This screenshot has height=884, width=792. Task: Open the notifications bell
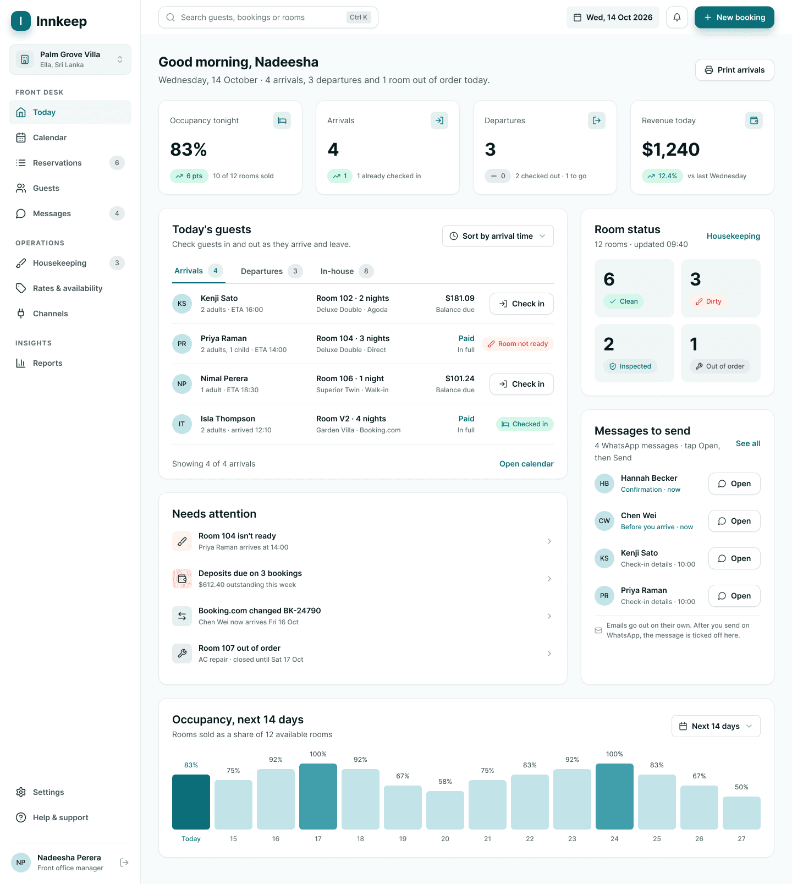pos(677,18)
